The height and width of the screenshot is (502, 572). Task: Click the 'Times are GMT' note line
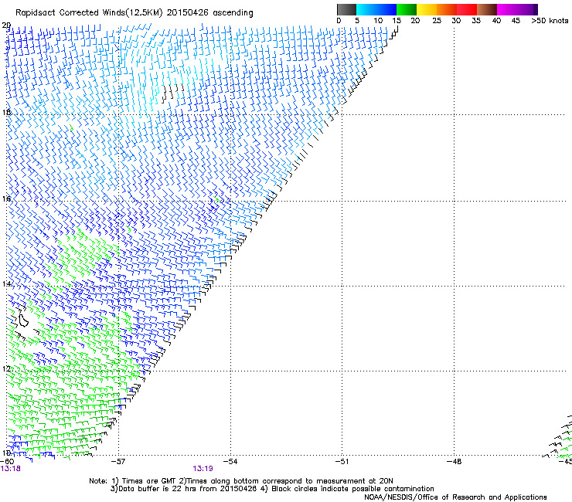pos(241,481)
